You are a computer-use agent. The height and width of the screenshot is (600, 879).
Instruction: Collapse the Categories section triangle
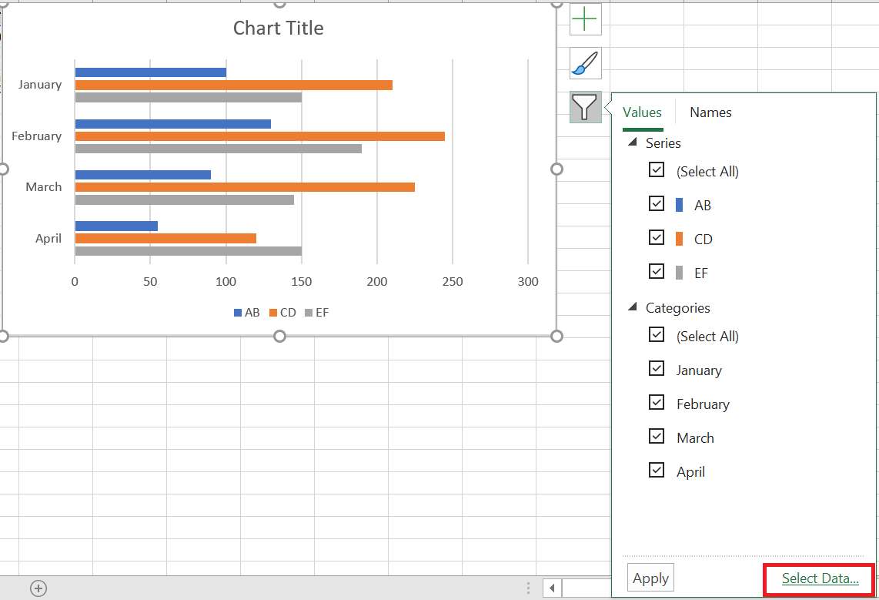coord(633,307)
